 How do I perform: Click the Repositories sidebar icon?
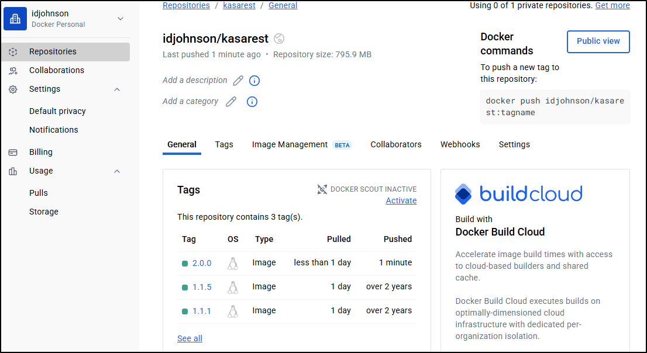[x=13, y=51]
